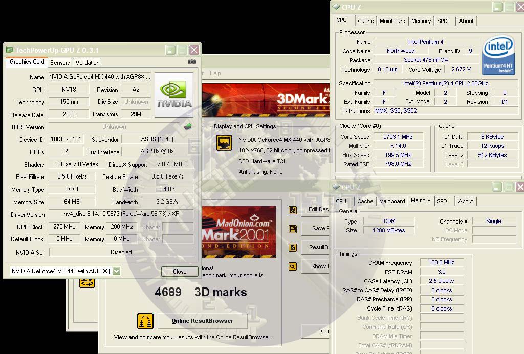Select the CPU tab in lower CPU-Z window
The height and width of the screenshot is (354, 524).
(341, 201)
